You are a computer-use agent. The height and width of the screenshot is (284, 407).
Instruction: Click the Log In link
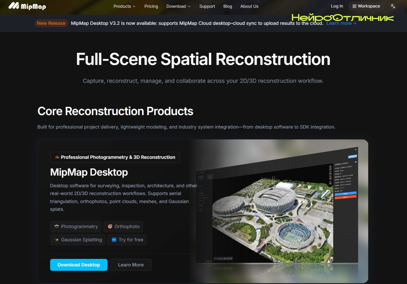coord(337,6)
